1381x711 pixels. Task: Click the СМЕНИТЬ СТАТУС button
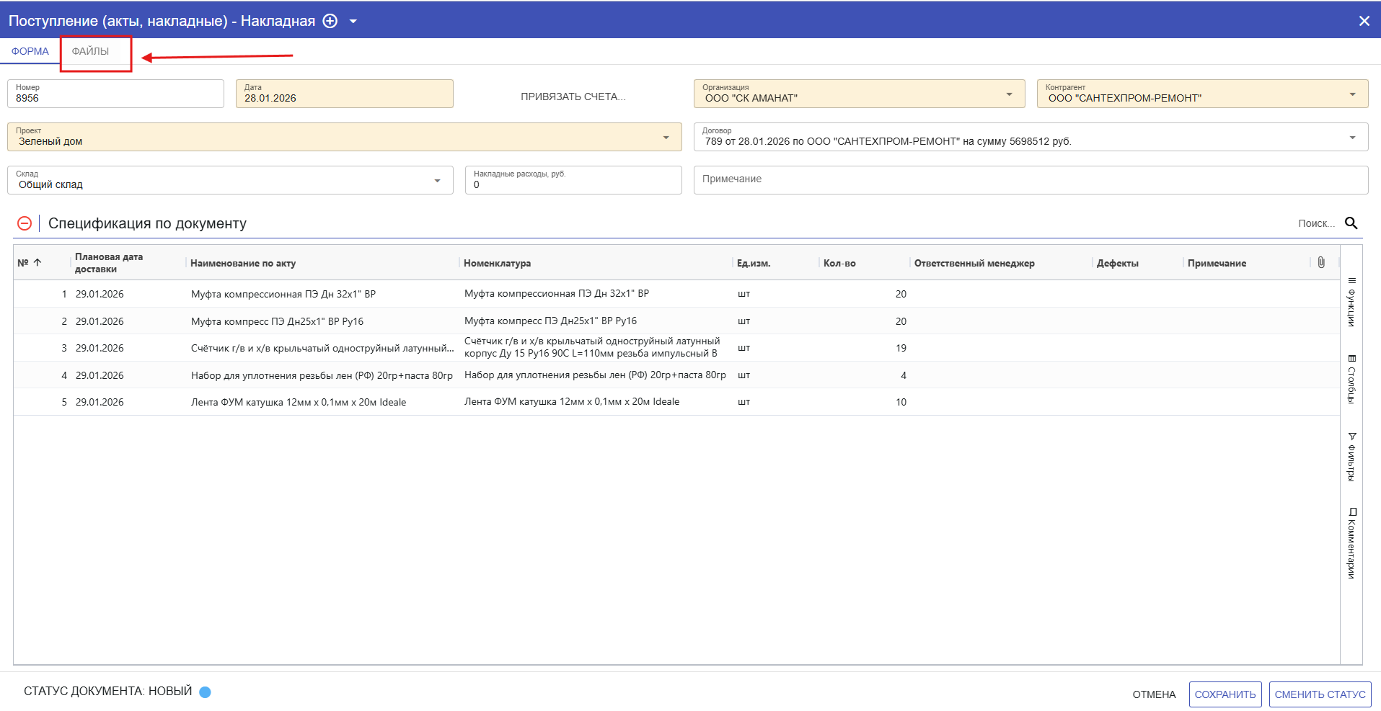click(x=1320, y=694)
